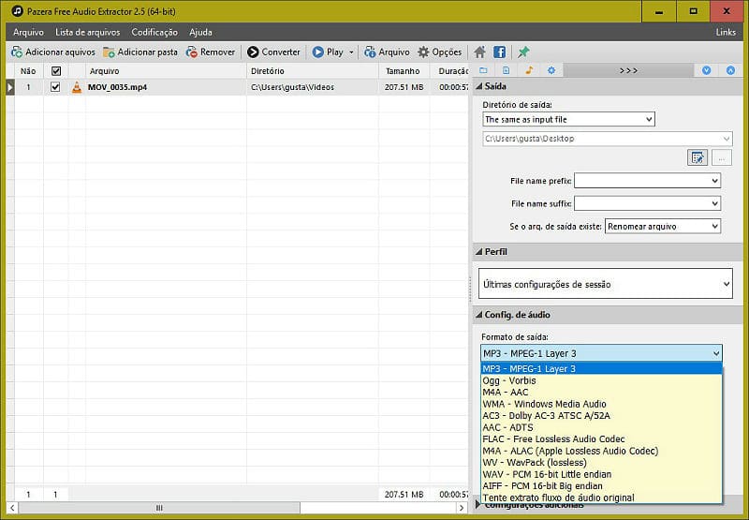Select Ogg - Vorbis format option
Viewport: 749px width, 520px height.
click(601, 380)
